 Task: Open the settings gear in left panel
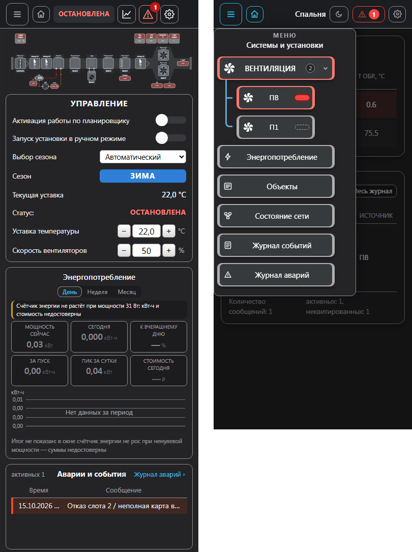tap(169, 14)
